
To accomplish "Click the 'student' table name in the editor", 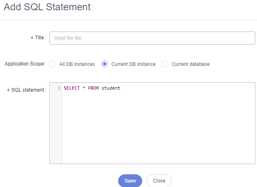I will point(111,88).
